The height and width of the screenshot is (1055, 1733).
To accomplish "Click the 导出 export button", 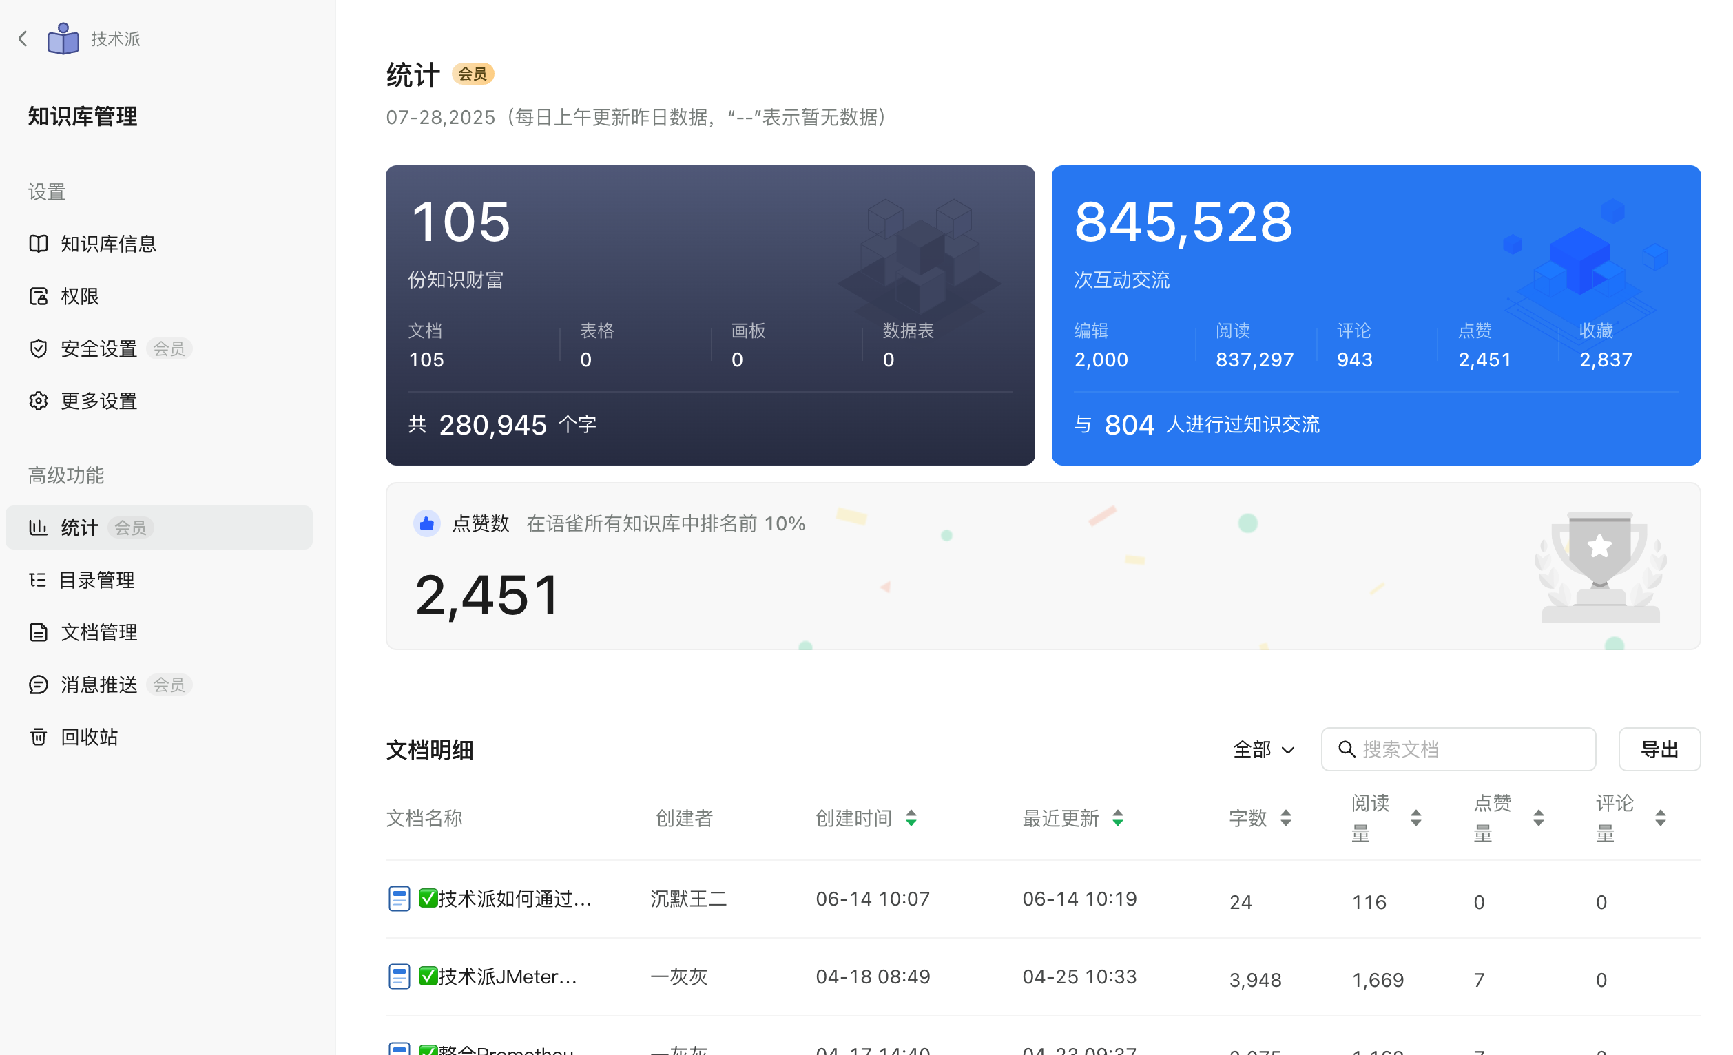I will pyautogui.click(x=1660, y=749).
